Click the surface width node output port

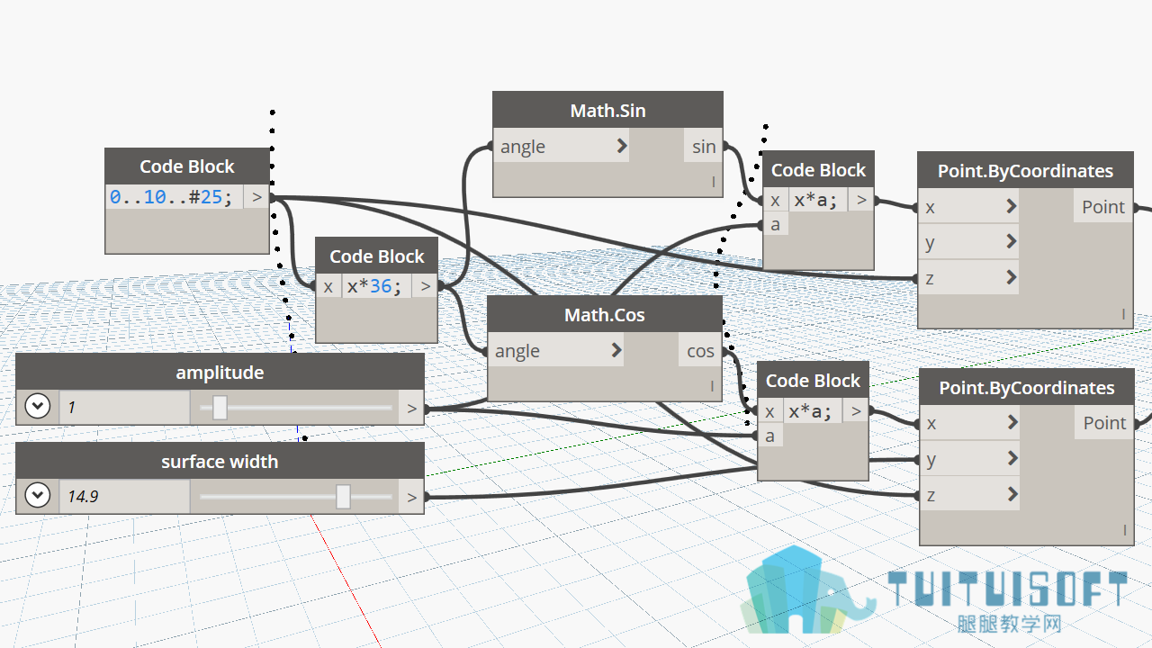pos(412,497)
